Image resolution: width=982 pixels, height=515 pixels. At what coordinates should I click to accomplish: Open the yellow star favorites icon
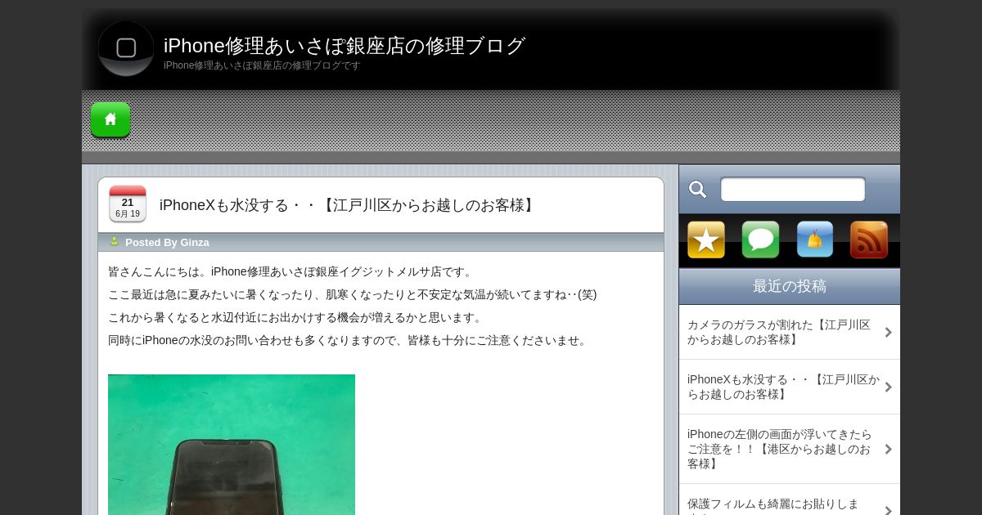click(x=706, y=240)
